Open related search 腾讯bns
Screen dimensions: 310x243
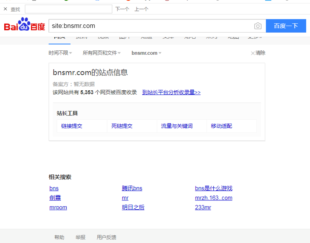point(132,188)
